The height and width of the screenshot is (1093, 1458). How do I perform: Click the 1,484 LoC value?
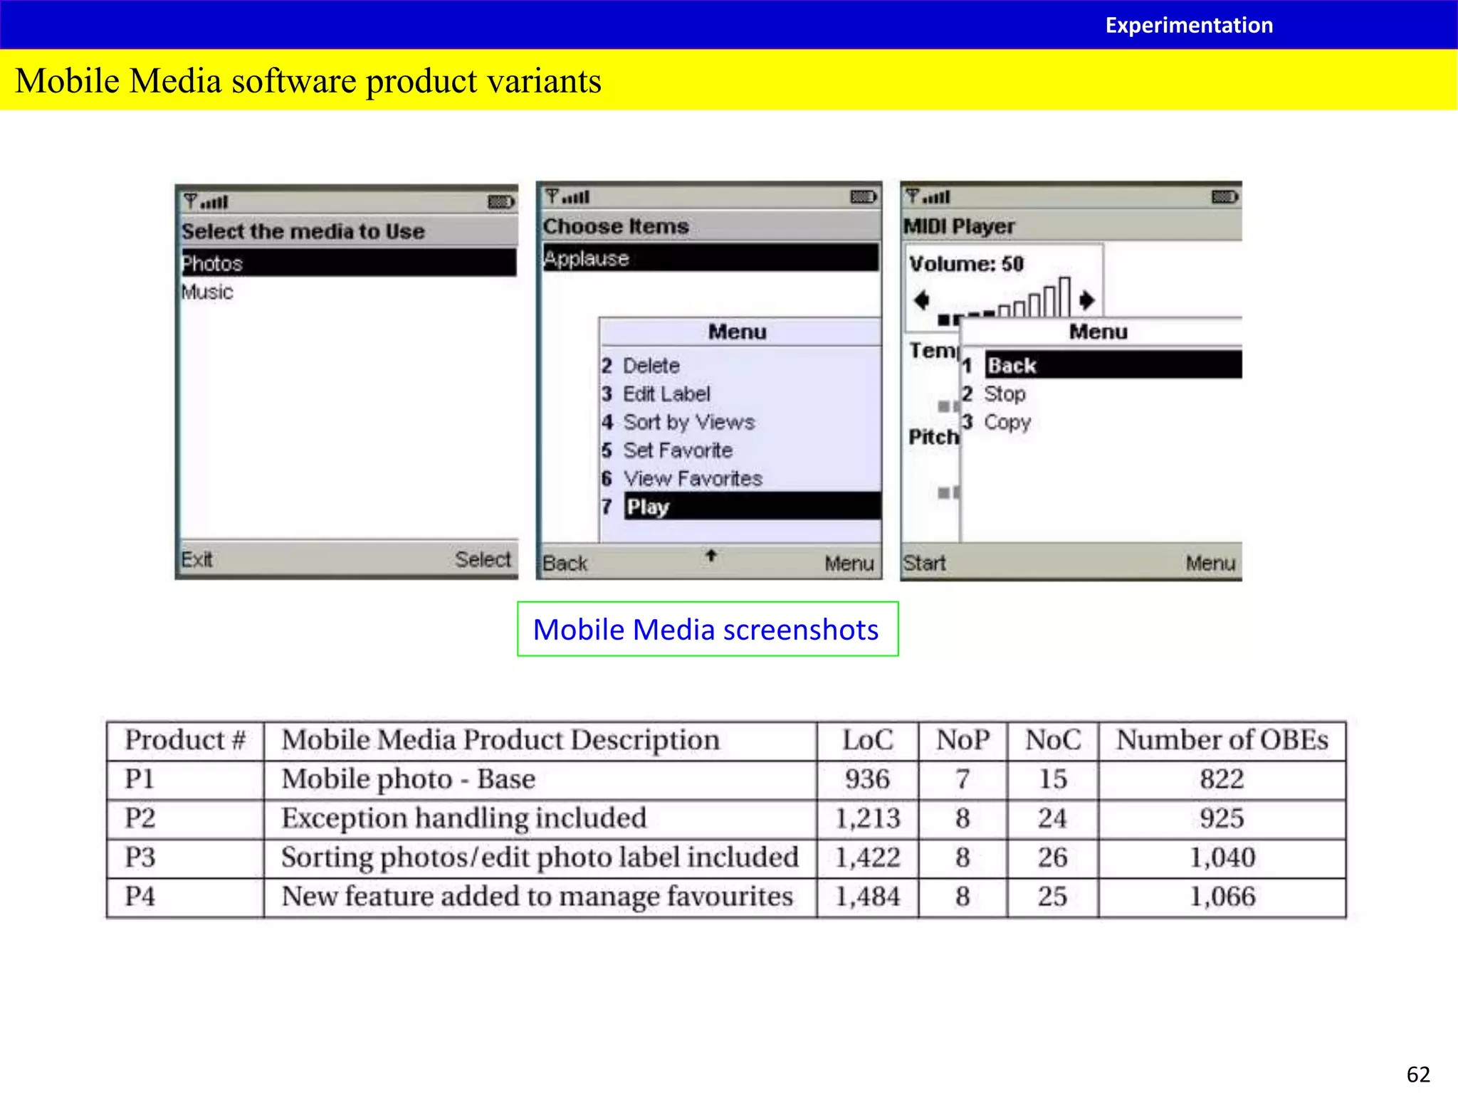868,897
